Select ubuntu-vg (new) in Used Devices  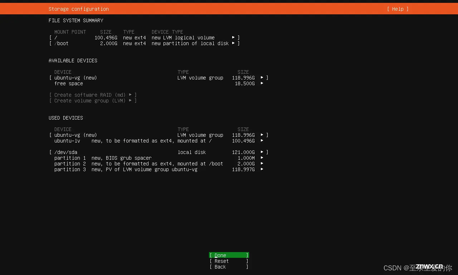(159, 135)
